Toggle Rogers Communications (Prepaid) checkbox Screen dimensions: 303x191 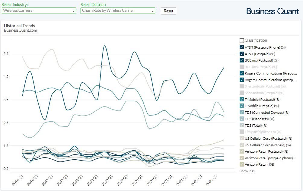click(242, 73)
